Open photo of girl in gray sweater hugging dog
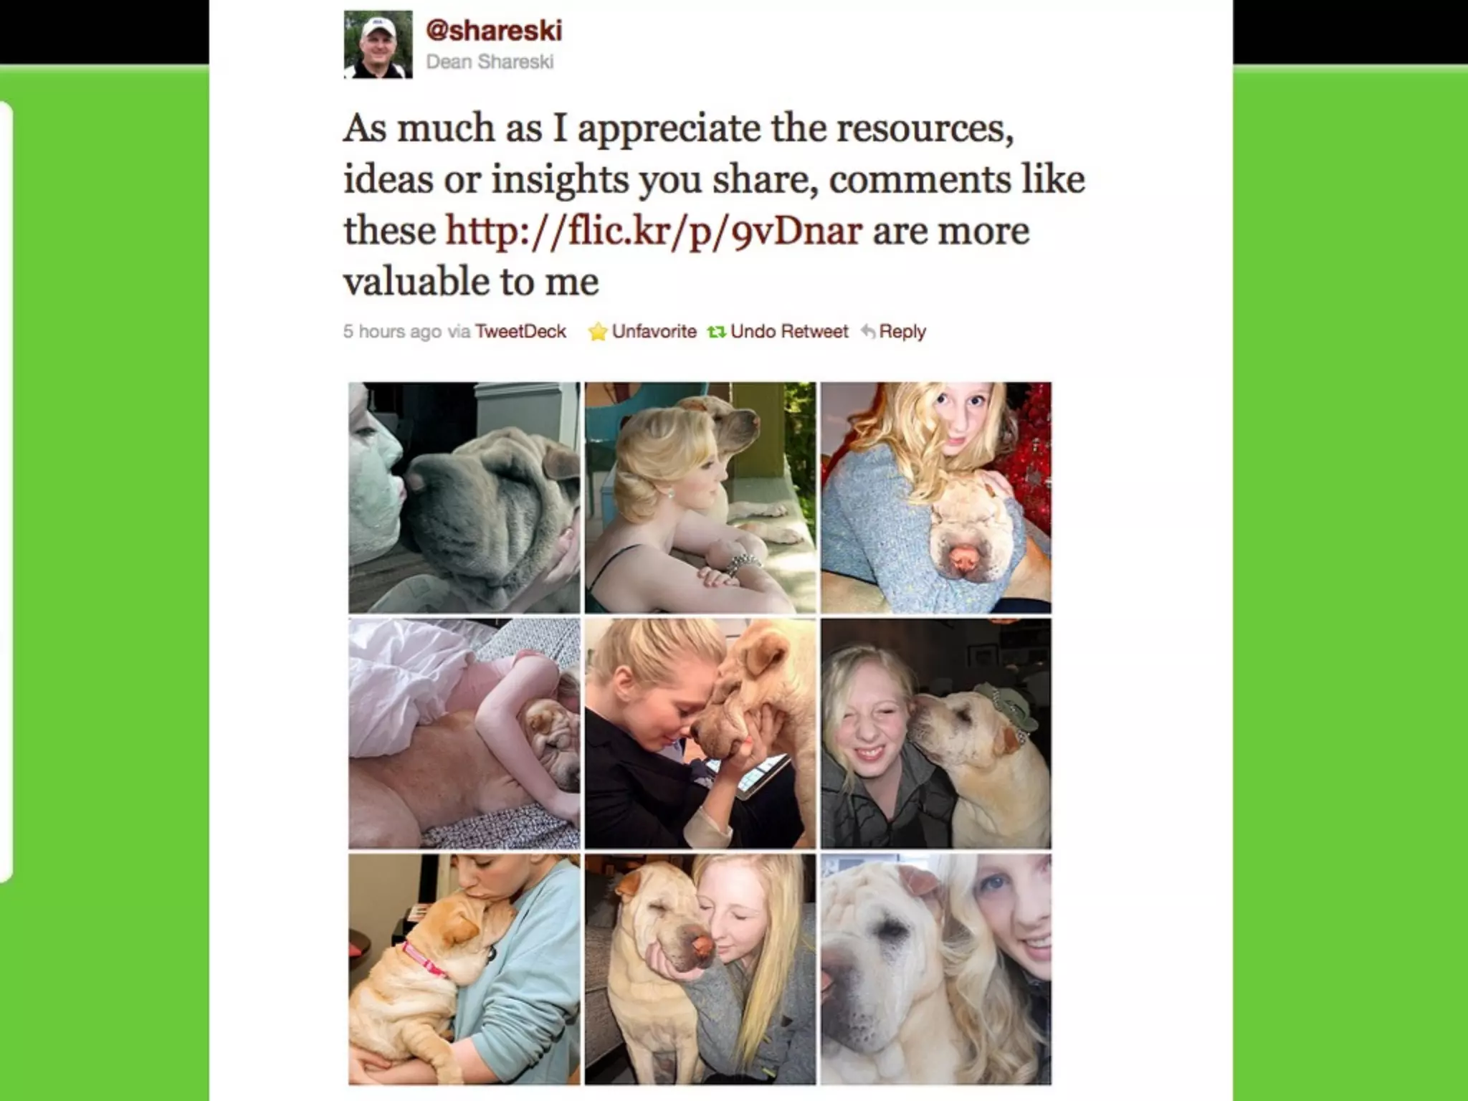Screen dimensions: 1468x1101 tap(936, 497)
